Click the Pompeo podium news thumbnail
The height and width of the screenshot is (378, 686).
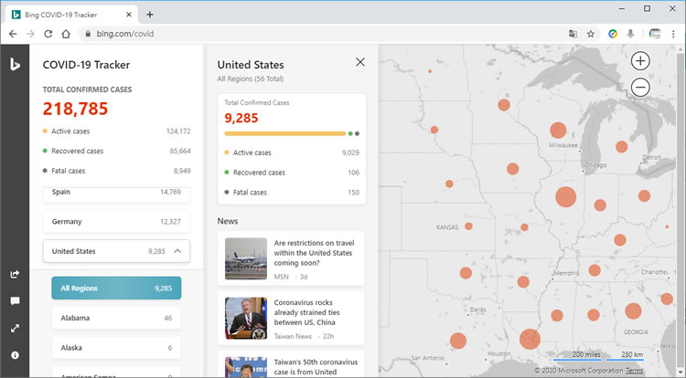coord(246,319)
